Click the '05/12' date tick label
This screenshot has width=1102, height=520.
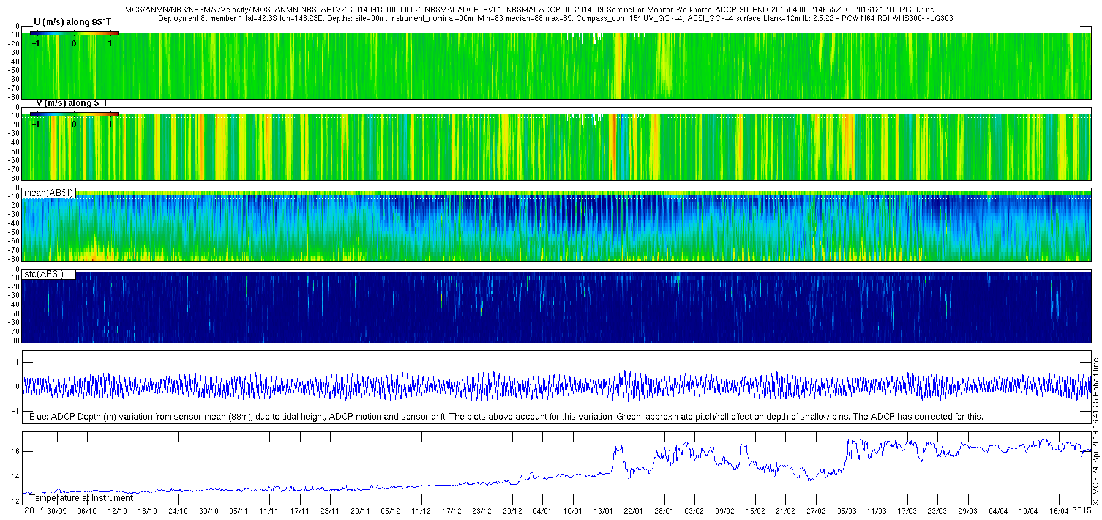click(x=391, y=511)
